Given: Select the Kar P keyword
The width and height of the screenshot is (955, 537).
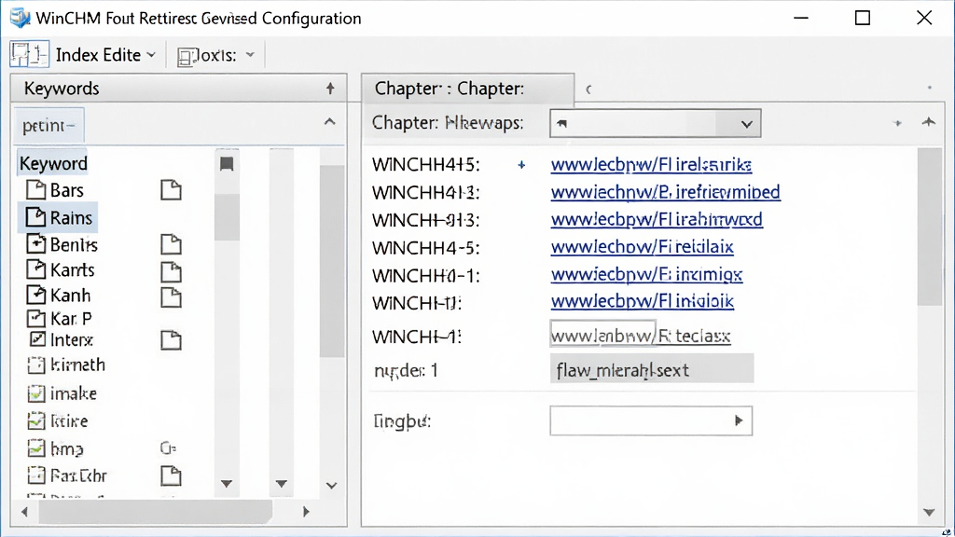Looking at the screenshot, I should pos(60,319).
